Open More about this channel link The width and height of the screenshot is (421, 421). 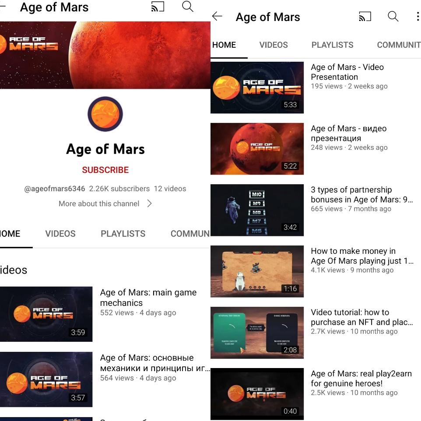click(99, 203)
